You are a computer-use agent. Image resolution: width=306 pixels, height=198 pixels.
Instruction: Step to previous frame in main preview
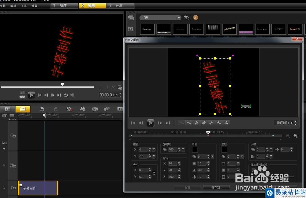[x=46, y=95]
